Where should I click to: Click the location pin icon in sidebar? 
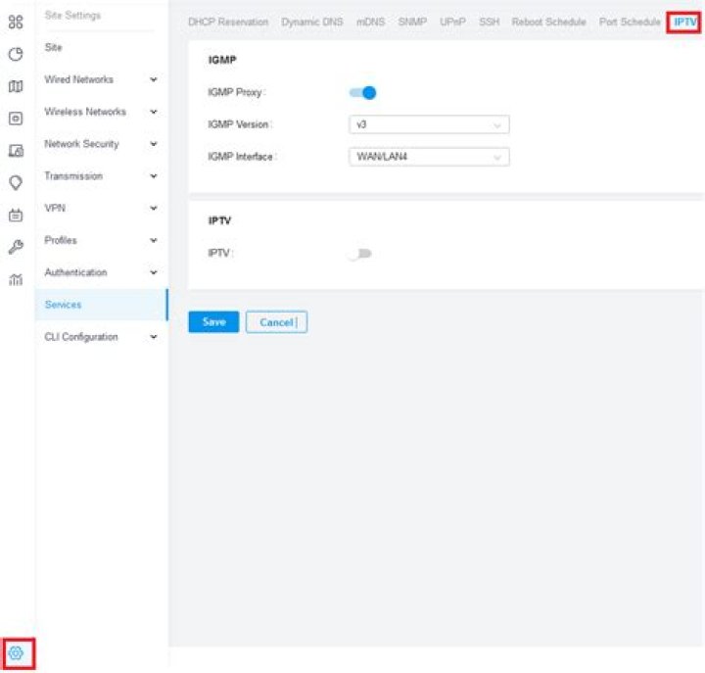tap(16, 183)
